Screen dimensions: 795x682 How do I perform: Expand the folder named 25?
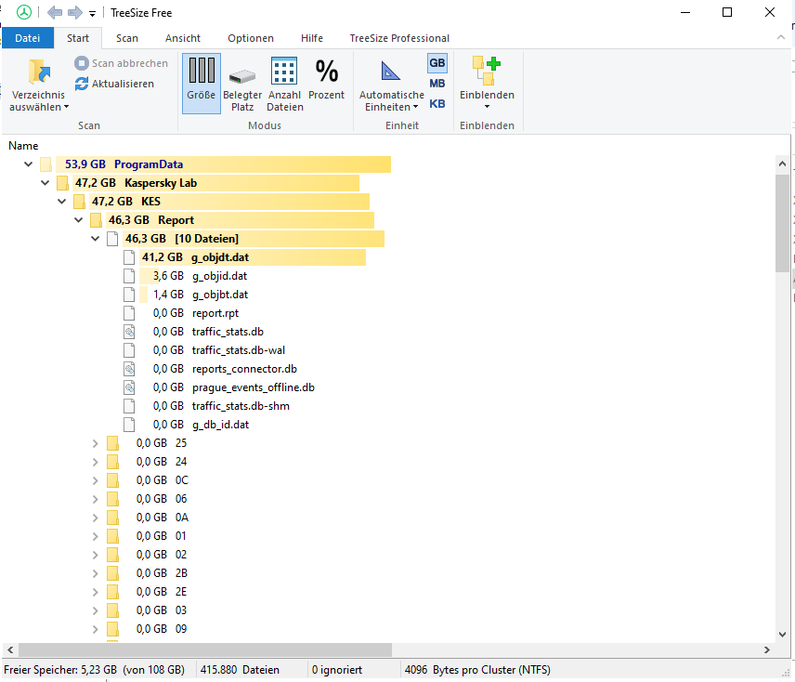click(95, 443)
